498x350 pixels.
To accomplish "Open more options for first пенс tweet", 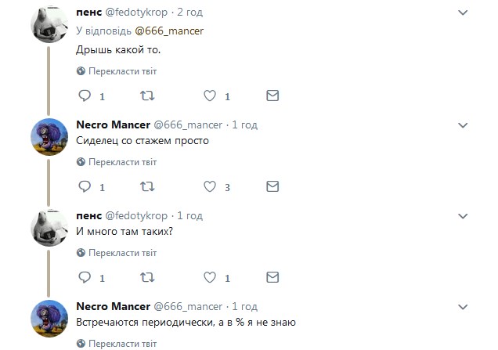I will (x=464, y=12).
